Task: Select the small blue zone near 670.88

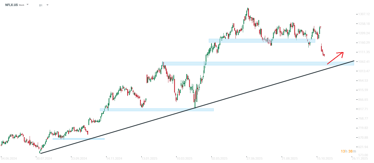Action: pyautogui.click(x=79, y=139)
